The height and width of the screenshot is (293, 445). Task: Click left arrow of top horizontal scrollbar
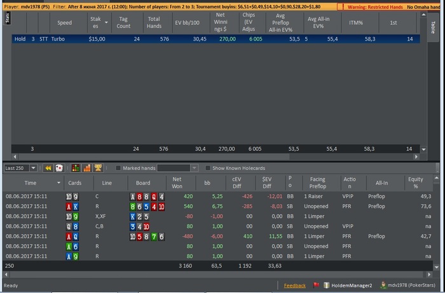(x=15, y=157)
